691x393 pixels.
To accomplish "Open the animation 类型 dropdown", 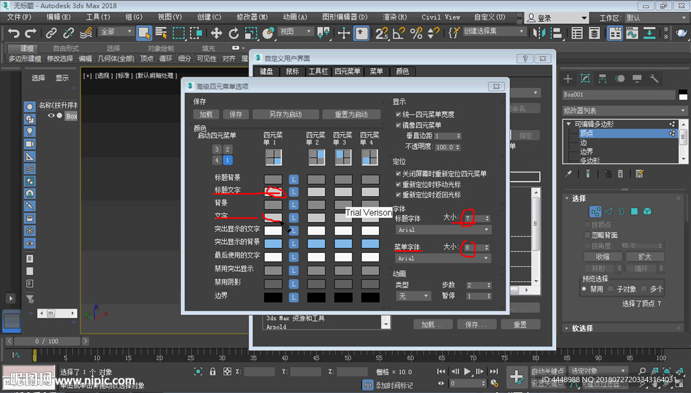I will pos(413,296).
